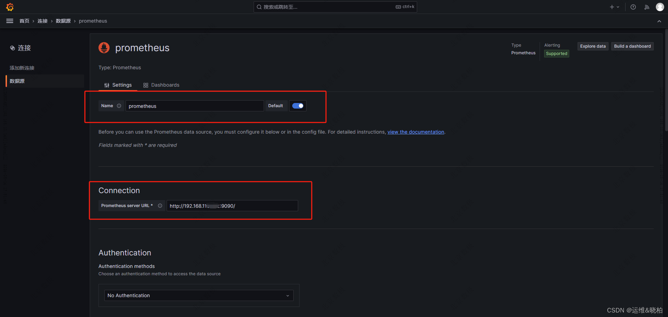This screenshot has width=668, height=317.
Task: Click the Grafana logo icon
Action: [x=10, y=7]
